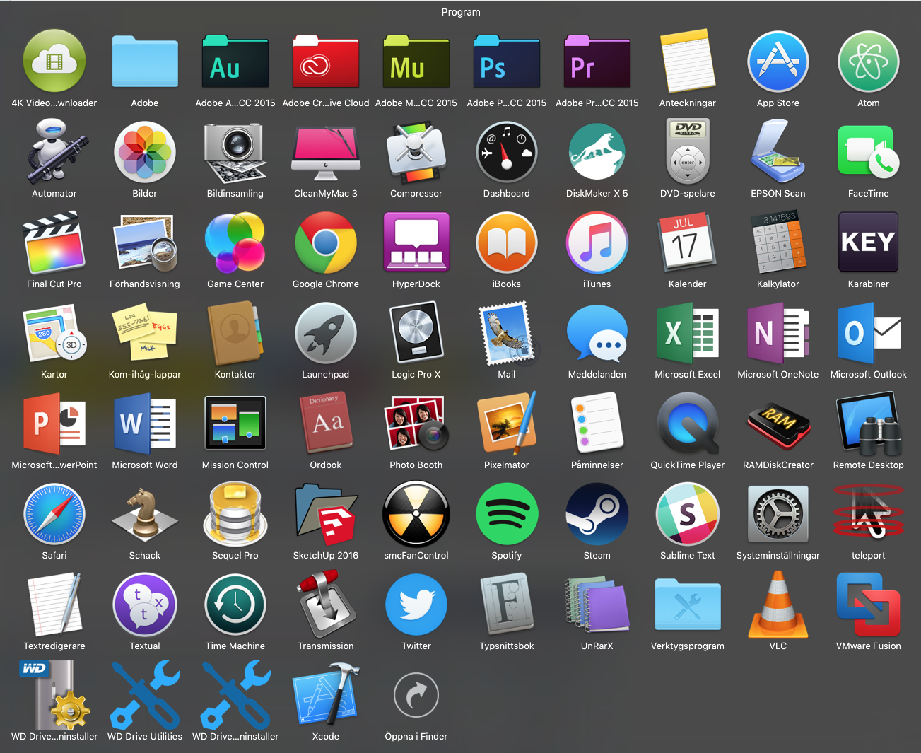This screenshot has width=921, height=753.
Task: Launch Microsoft Word
Action: (x=145, y=423)
